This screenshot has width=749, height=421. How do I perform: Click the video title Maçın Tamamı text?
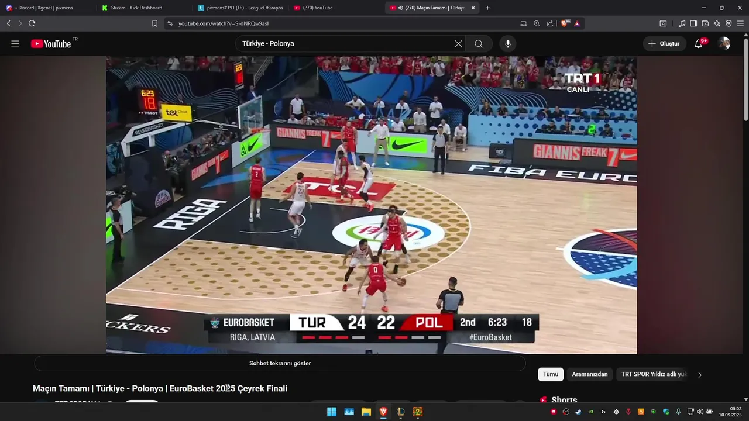point(160,388)
